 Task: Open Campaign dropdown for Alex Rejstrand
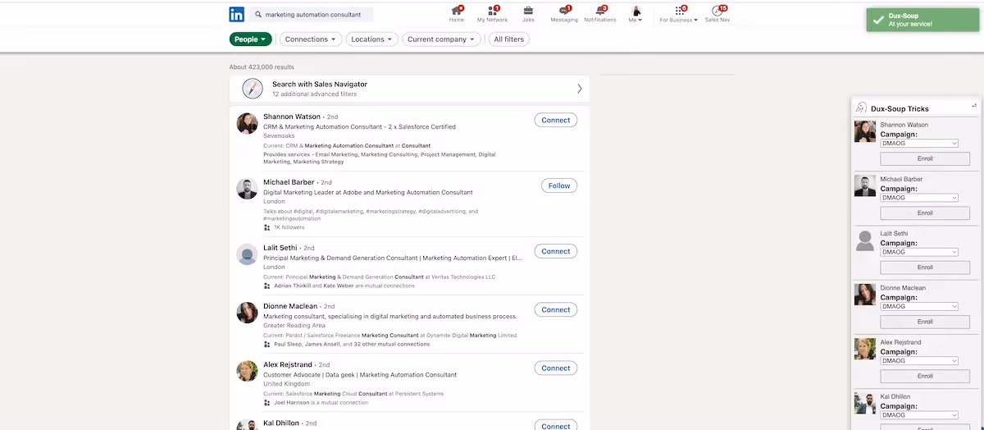point(918,360)
